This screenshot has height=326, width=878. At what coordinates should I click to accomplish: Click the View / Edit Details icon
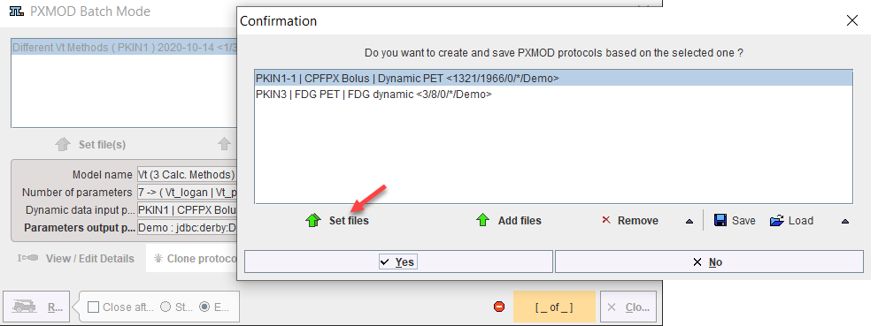[28, 258]
